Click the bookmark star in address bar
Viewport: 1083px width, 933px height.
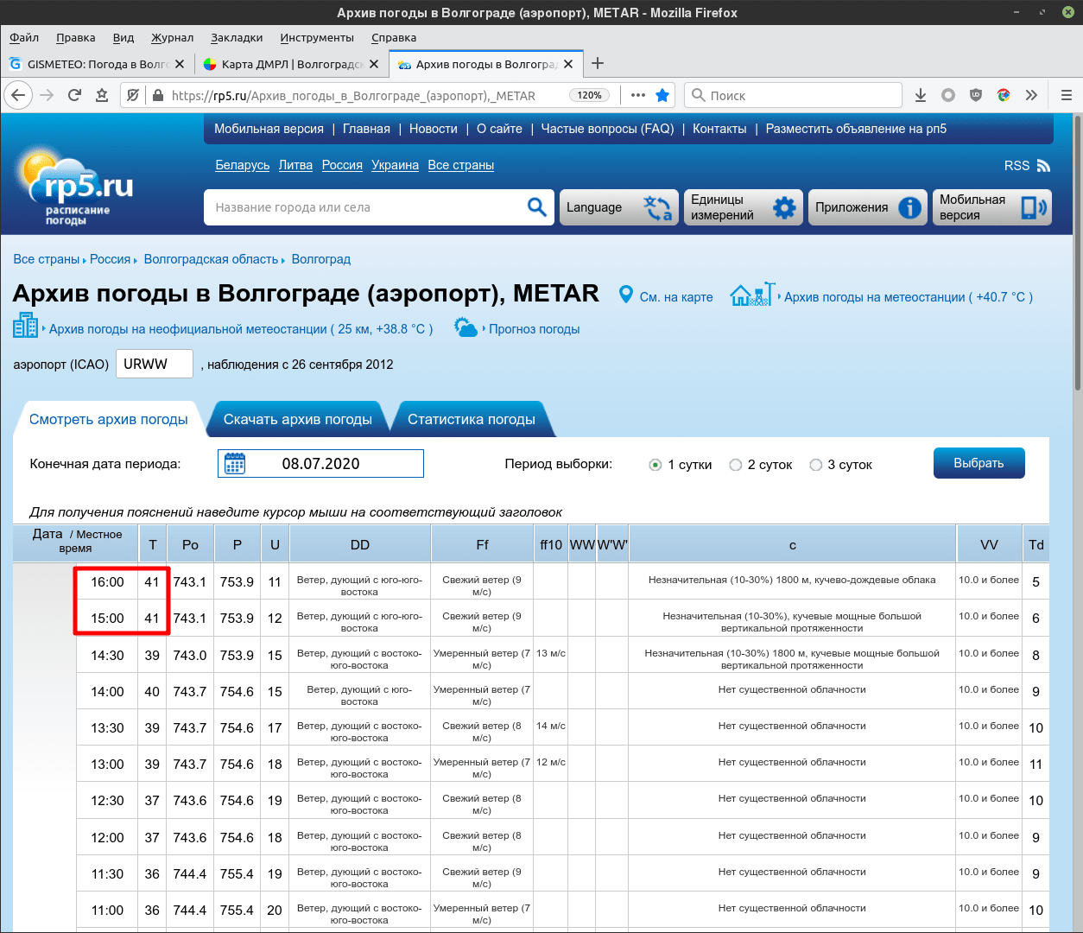[662, 95]
